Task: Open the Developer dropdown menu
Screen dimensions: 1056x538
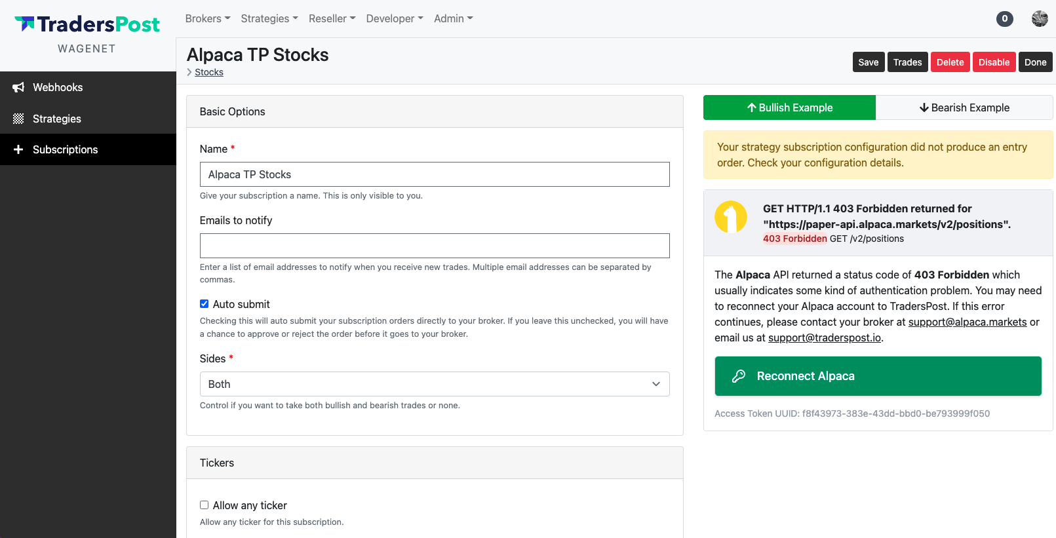Action: point(395,18)
